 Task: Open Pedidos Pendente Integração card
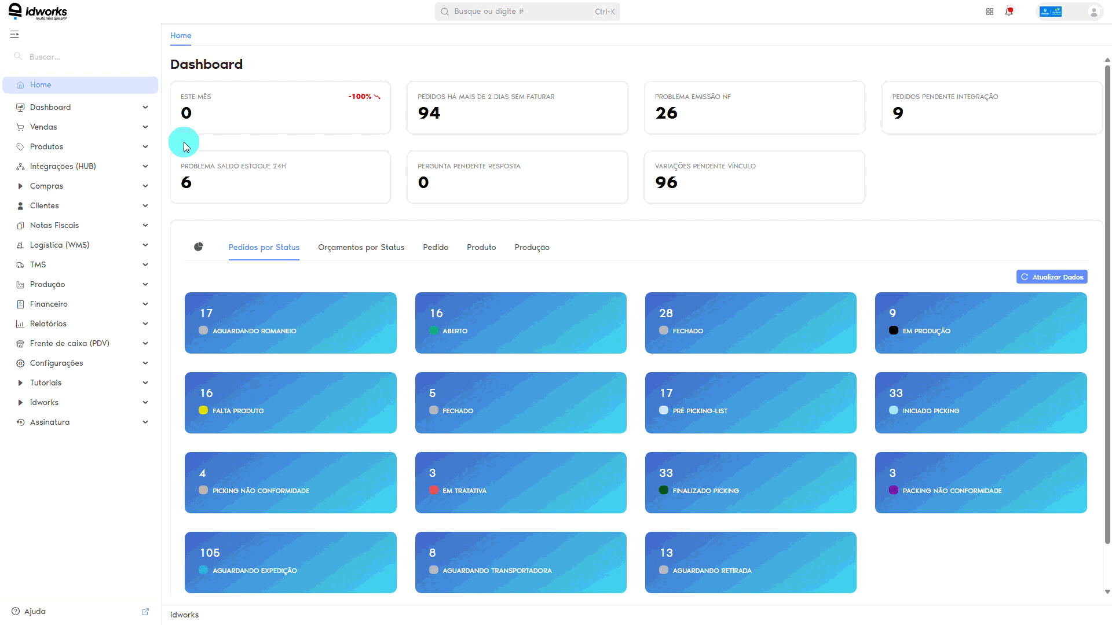992,108
